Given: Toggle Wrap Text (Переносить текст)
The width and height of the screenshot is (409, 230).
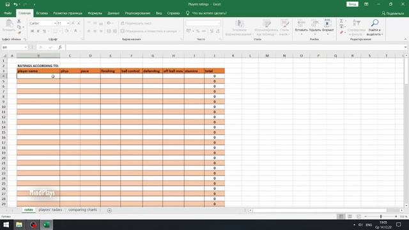Looking at the screenshot, I should point(136,23).
